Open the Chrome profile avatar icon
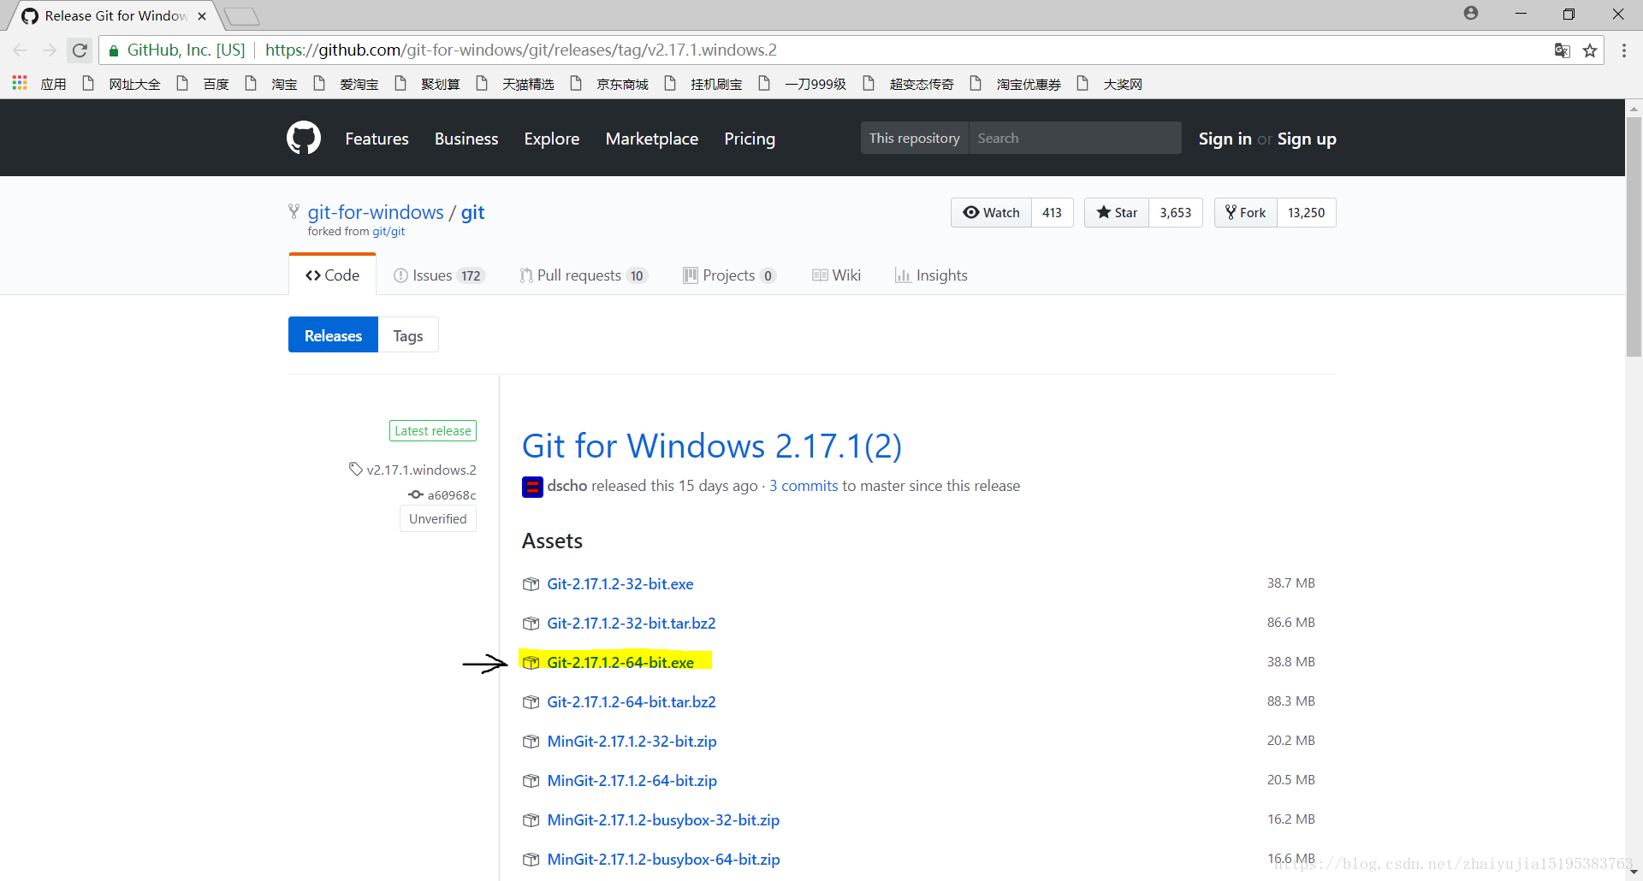1643x881 pixels. [x=1471, y=13]
